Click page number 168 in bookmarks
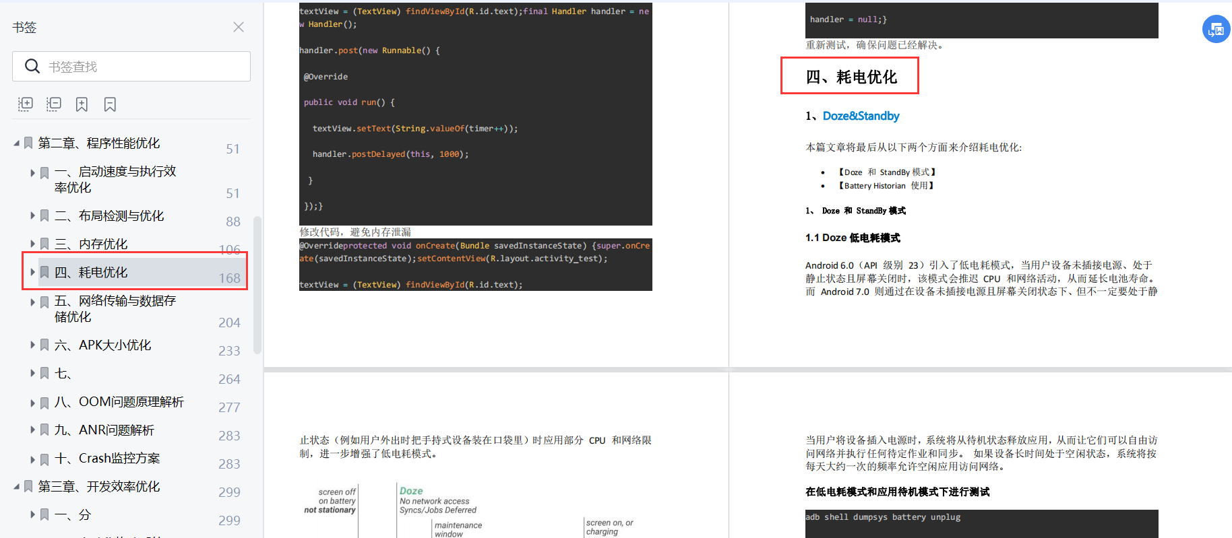Image resolution: width=1232 pixels, height=538 pixels. coord(229,278)
